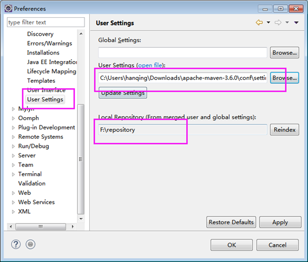Select Terminal label in the tree
Image resolution: width=308 pixels, height=262 pixels.
(30, 174)
